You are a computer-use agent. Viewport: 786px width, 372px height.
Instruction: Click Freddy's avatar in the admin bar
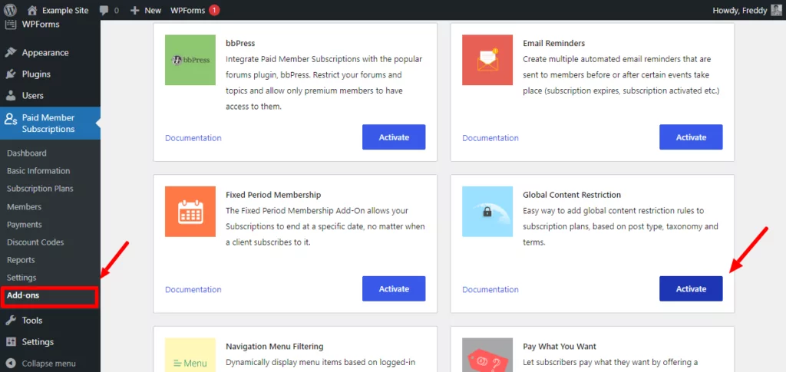(776, 10)
